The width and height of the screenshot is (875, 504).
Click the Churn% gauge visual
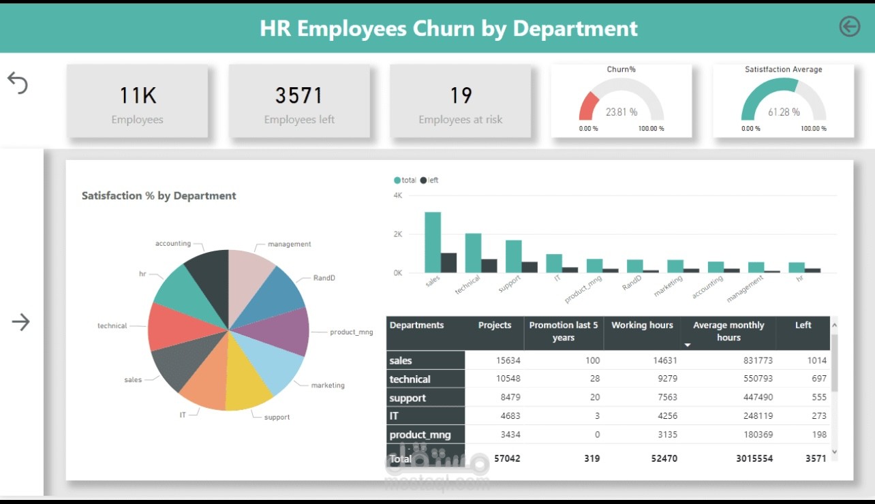coord(621,101)
